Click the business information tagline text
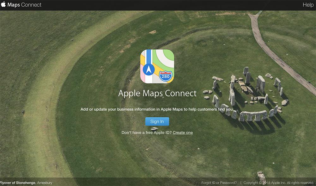316x186 pixels. pos(157,109)
